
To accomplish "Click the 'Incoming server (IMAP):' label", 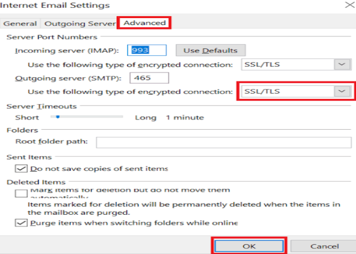I will click(x=67, y=50).
